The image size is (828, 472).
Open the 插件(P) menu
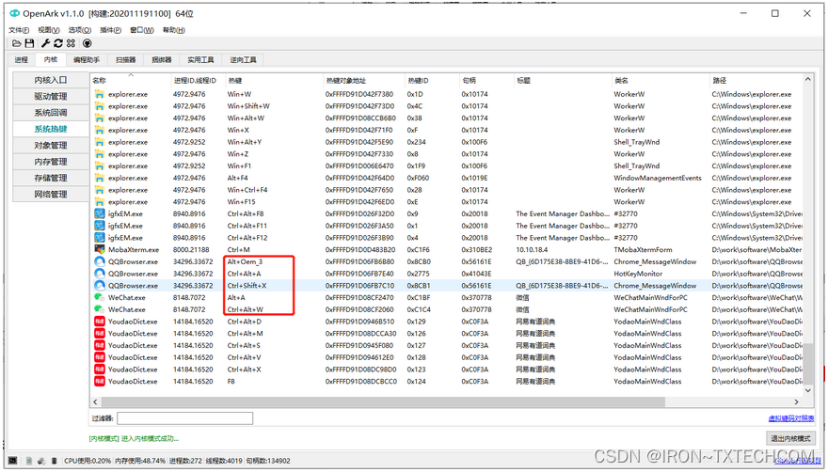[x=110, y=30]
